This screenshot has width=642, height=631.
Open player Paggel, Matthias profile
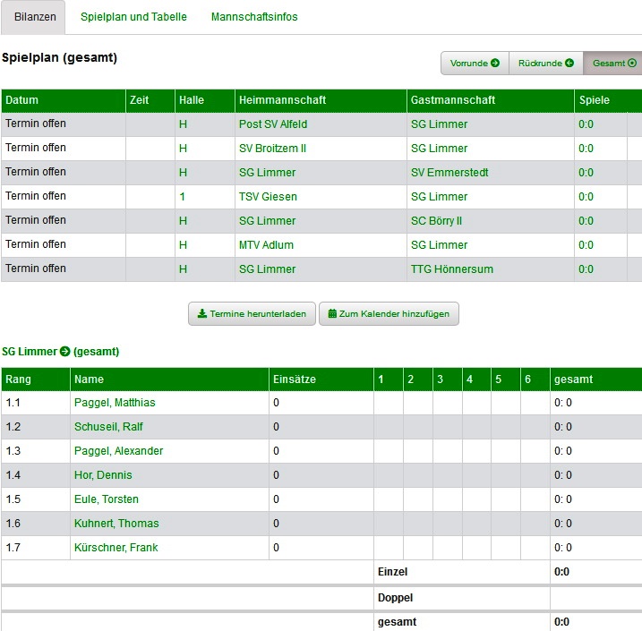[x=115, y=403]
